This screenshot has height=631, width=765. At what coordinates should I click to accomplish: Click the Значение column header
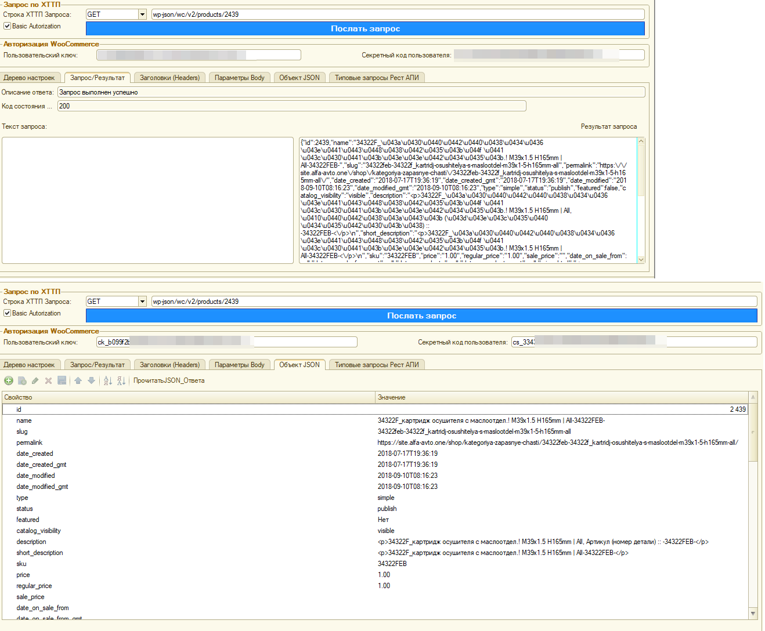(562, 397)
